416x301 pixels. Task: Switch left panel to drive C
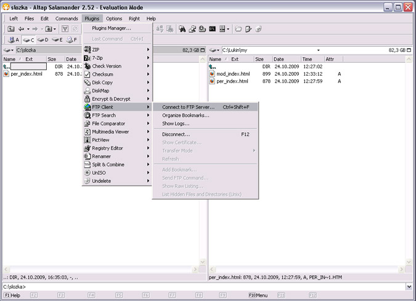click(28, 39)
